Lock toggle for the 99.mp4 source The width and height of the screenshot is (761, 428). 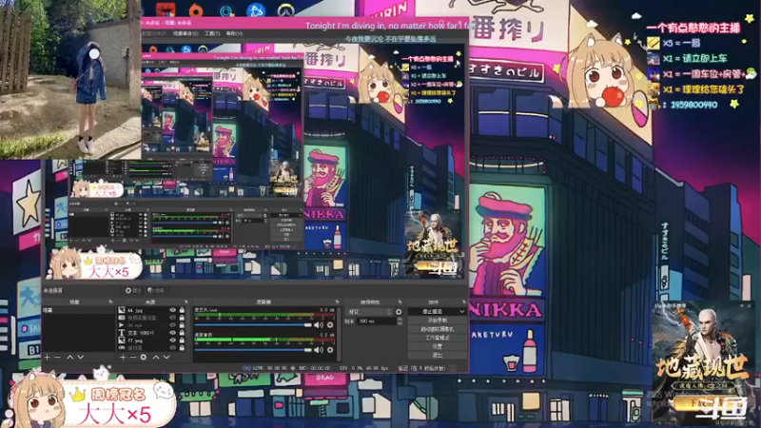tap(182, 325)
